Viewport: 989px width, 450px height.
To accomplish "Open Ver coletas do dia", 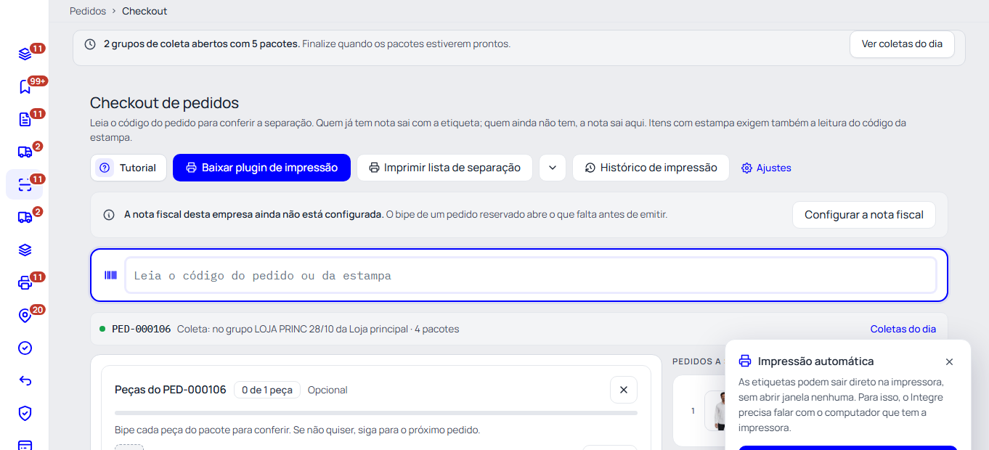I will pyautogui.click(x=902, y=44).
